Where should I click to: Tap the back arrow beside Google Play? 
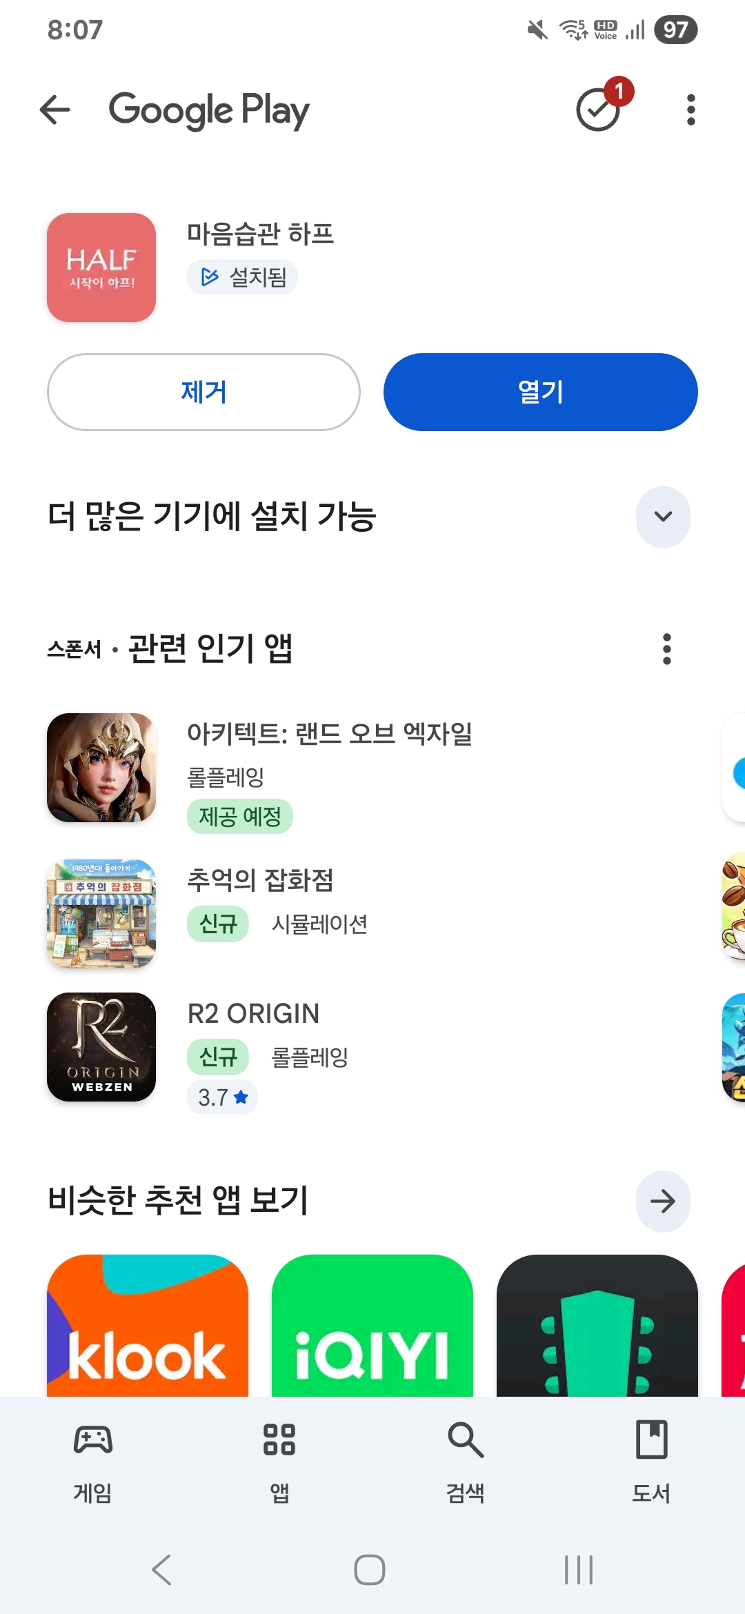[55, 110]
